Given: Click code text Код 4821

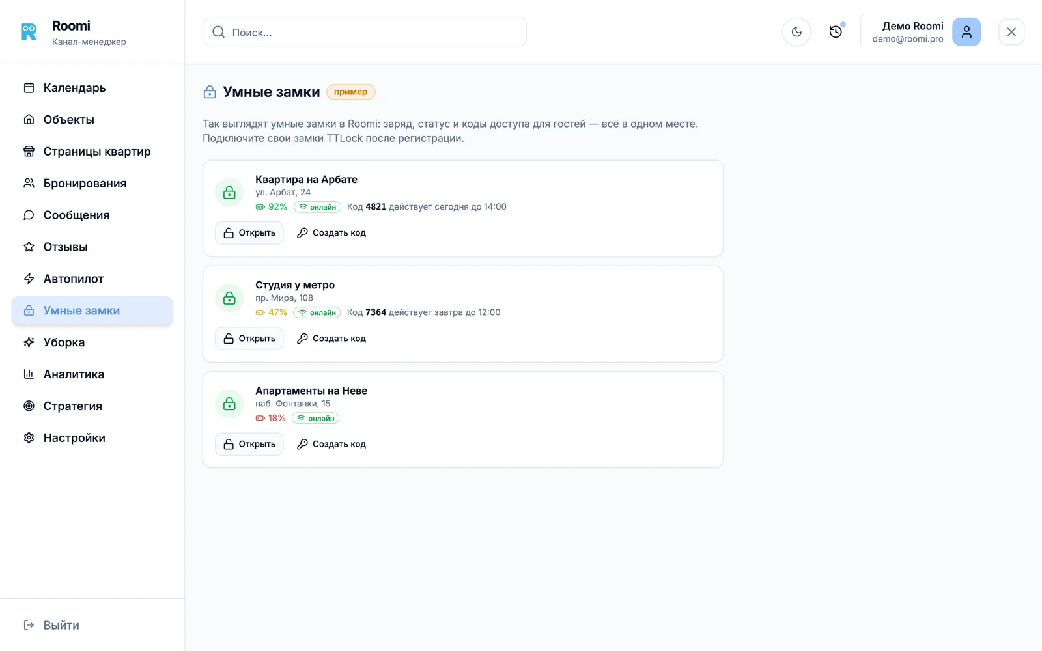Looking at the screenshot, I should pyautogui.click(x=367, y=207).
